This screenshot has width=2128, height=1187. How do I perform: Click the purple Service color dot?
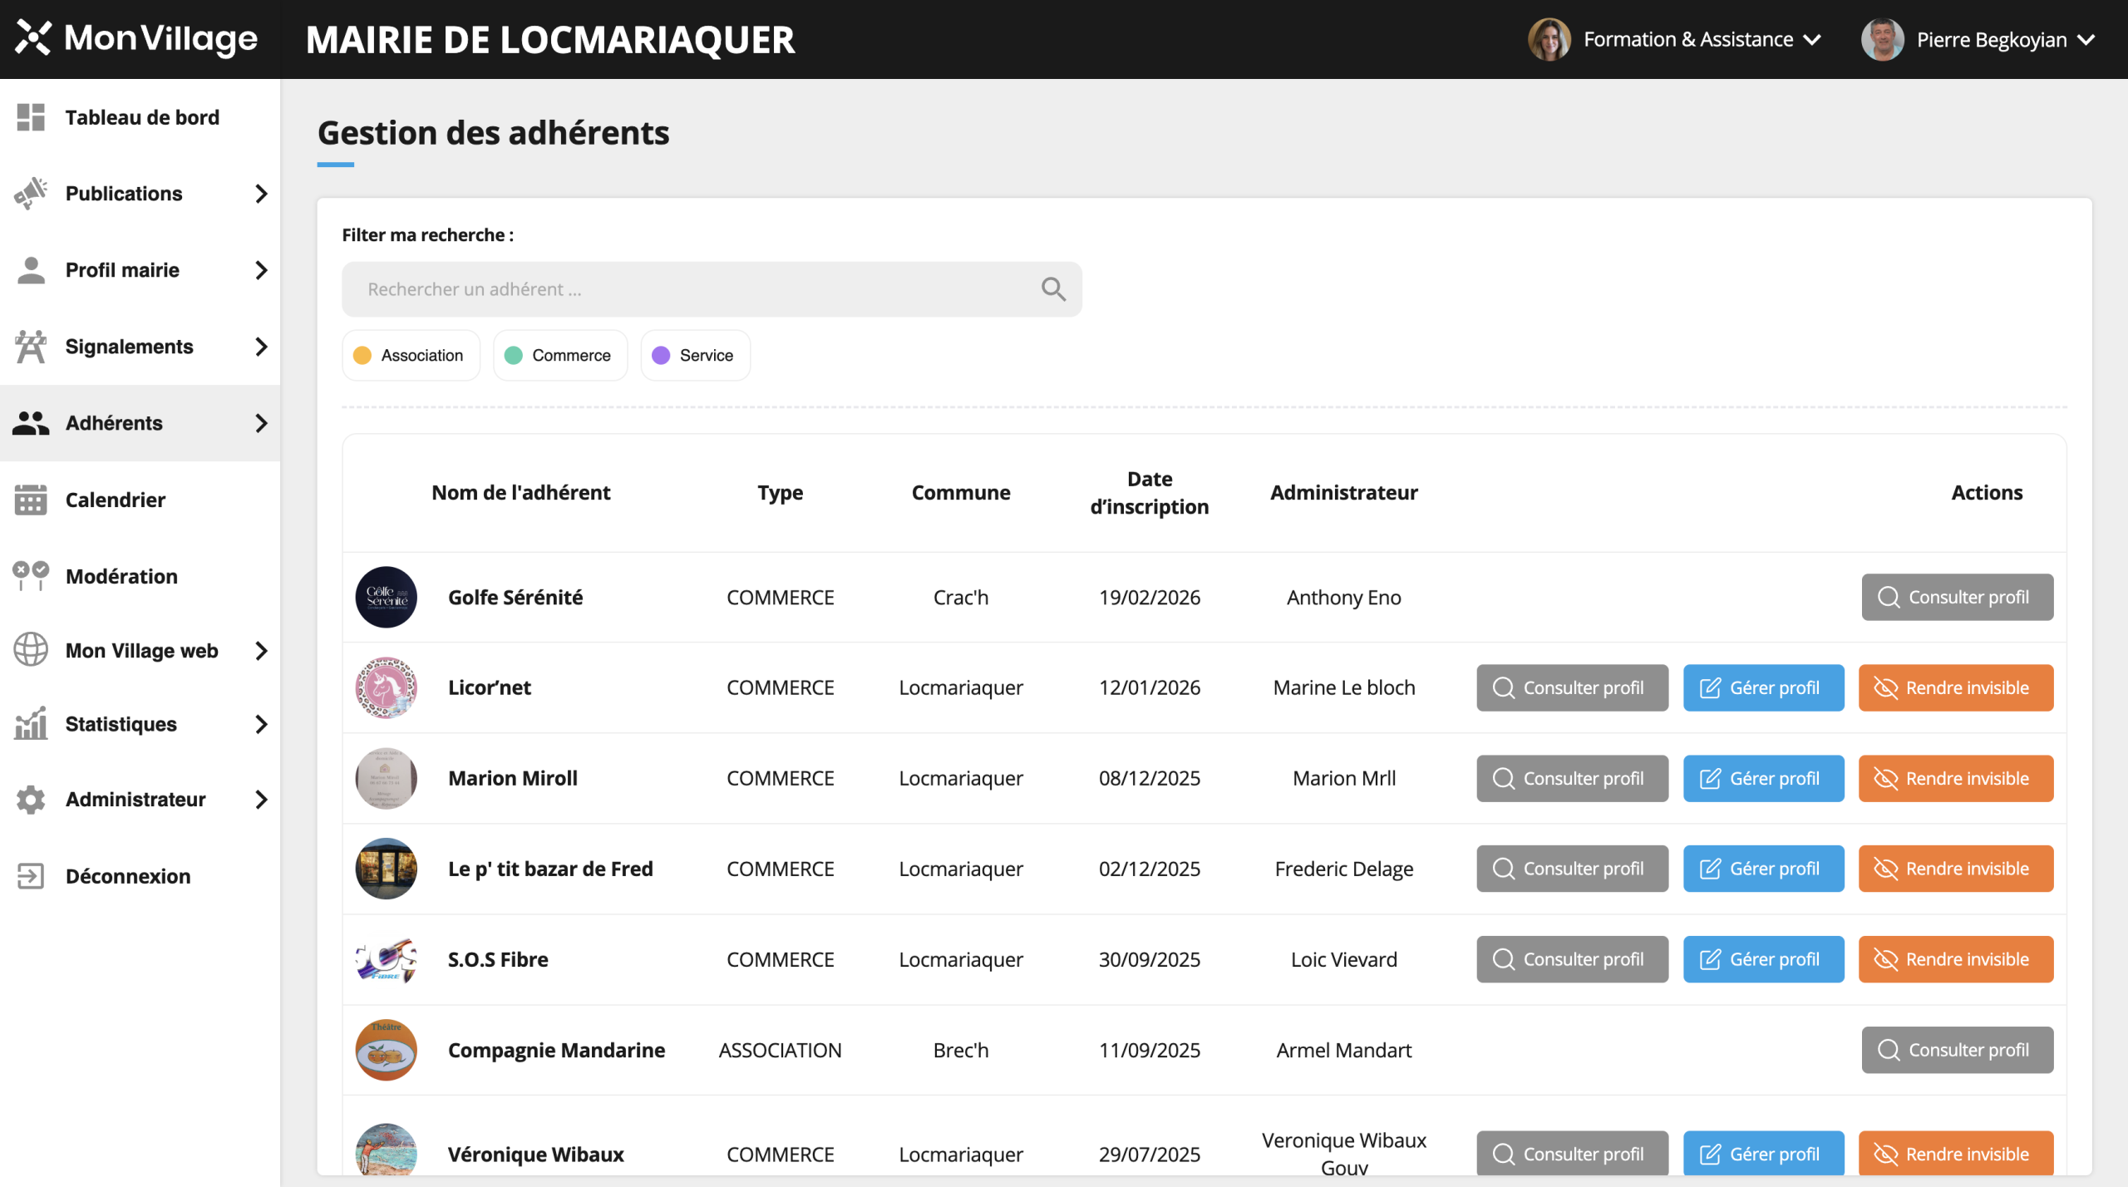[661, 355]
